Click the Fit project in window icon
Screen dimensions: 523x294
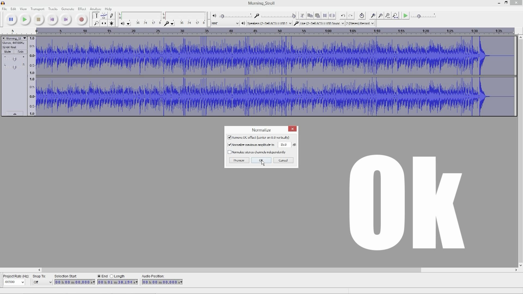pos(395,16)
